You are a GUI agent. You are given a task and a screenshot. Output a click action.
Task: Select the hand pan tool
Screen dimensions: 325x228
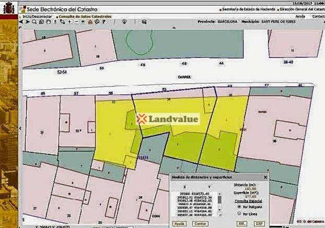(x=49, y=21)
